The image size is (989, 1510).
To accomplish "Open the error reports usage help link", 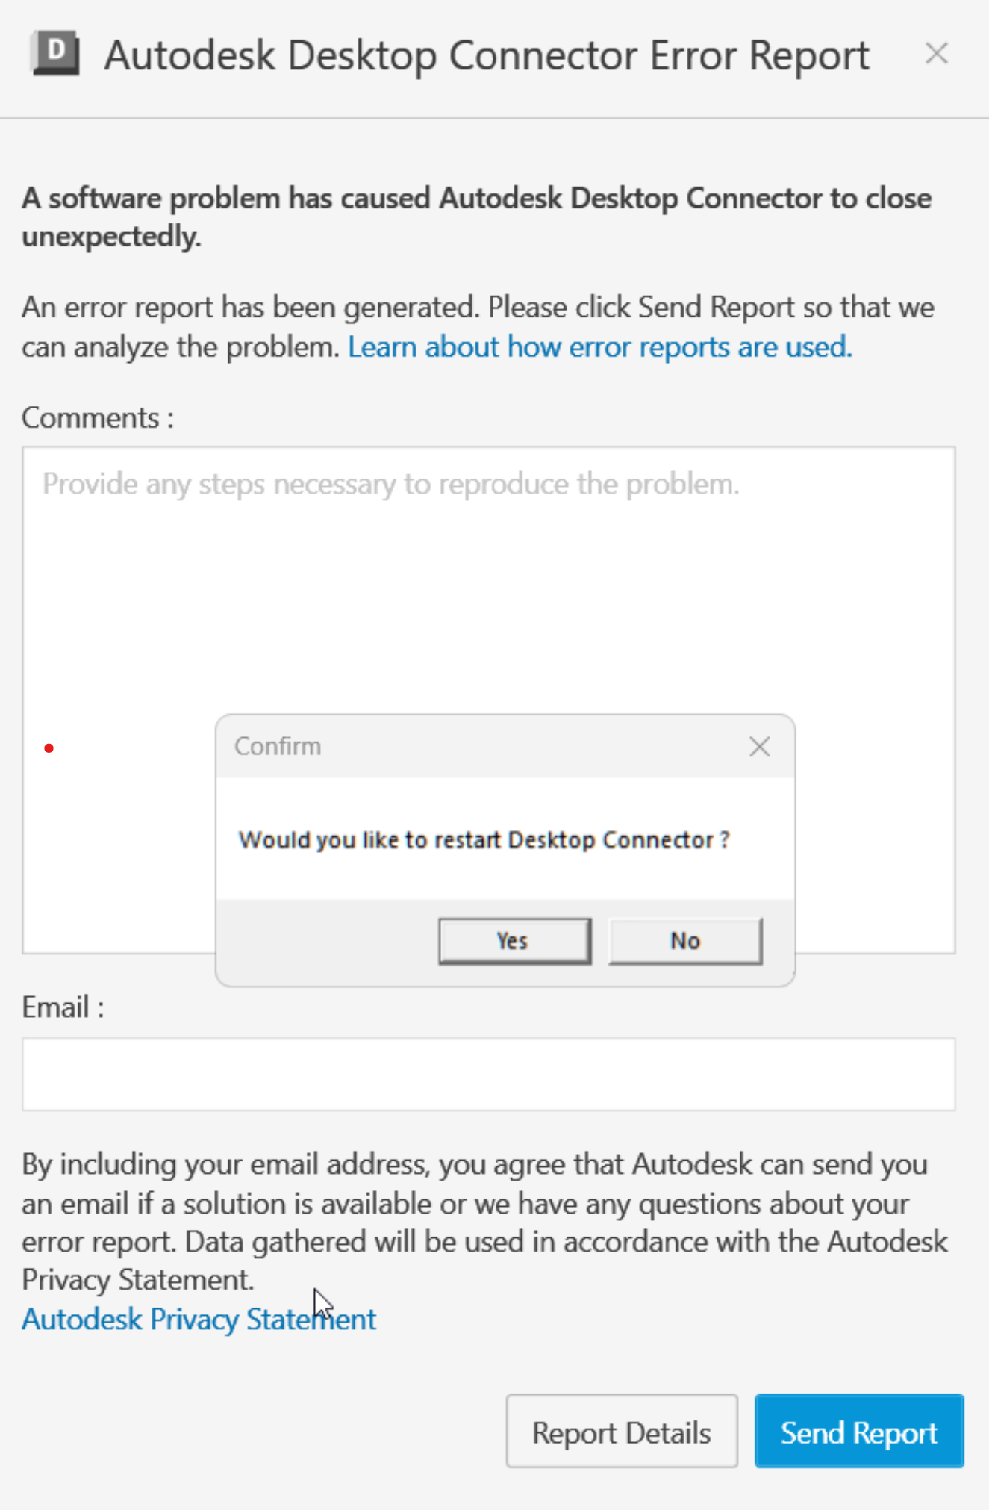I will point(600,347).
